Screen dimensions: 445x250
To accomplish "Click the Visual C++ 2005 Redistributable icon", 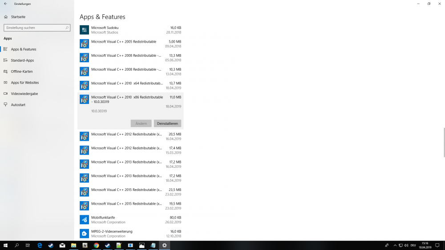I will [x=84, y=44].
